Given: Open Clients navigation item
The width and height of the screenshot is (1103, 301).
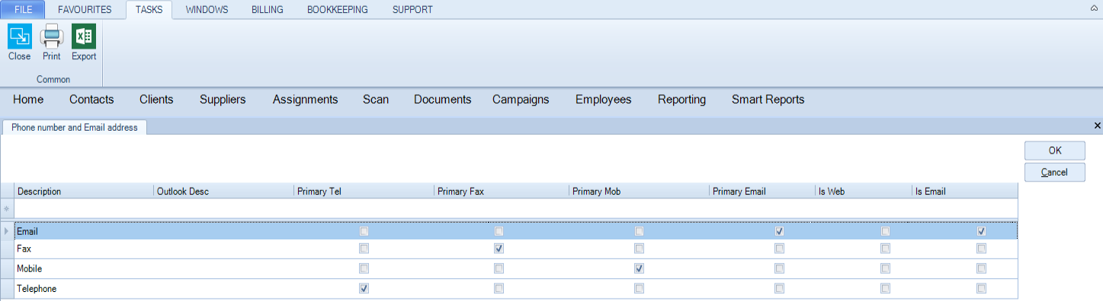Looking at the screenshot, I should 156,100.
